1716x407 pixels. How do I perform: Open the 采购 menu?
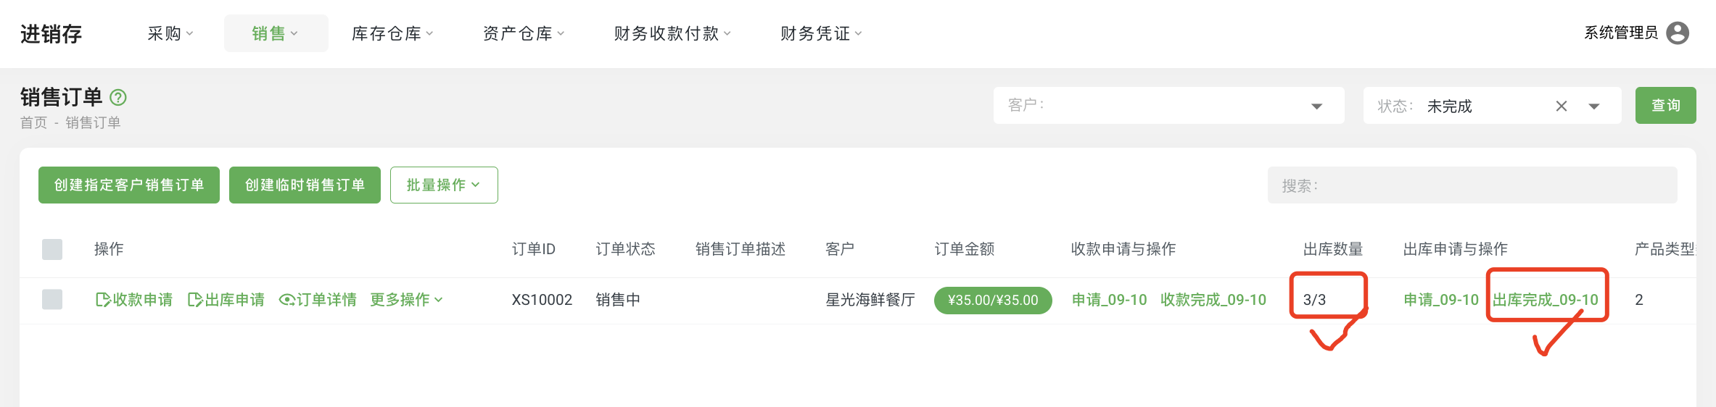pos(170,33)
